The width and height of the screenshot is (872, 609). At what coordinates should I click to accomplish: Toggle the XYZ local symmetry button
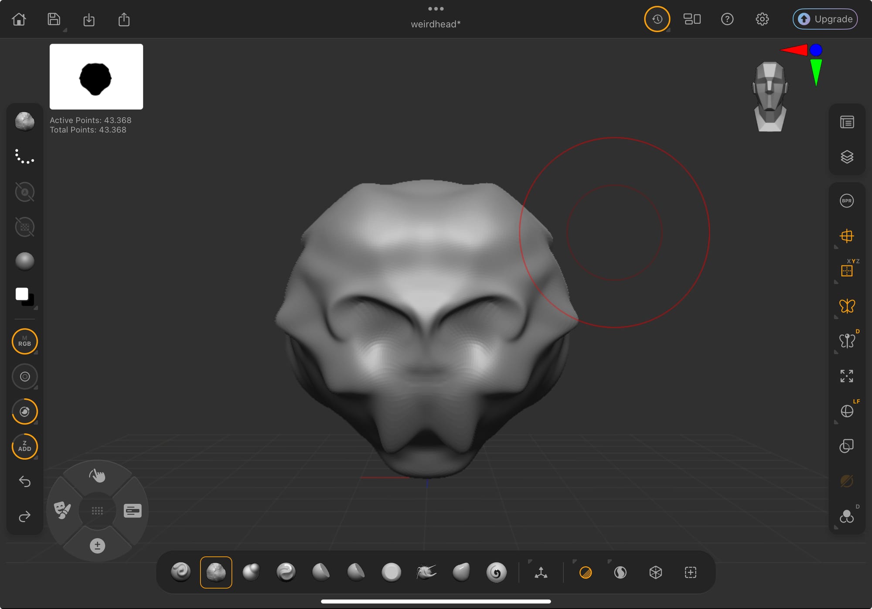coord(846,270)
